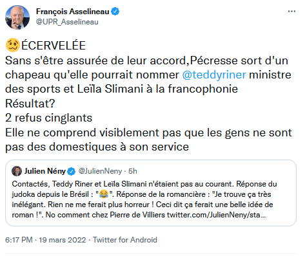305x256 pixels.
Task: Click the word ÉCERVELÉE in the tweet
Action: pyautogui.click(x=54, y=45)
